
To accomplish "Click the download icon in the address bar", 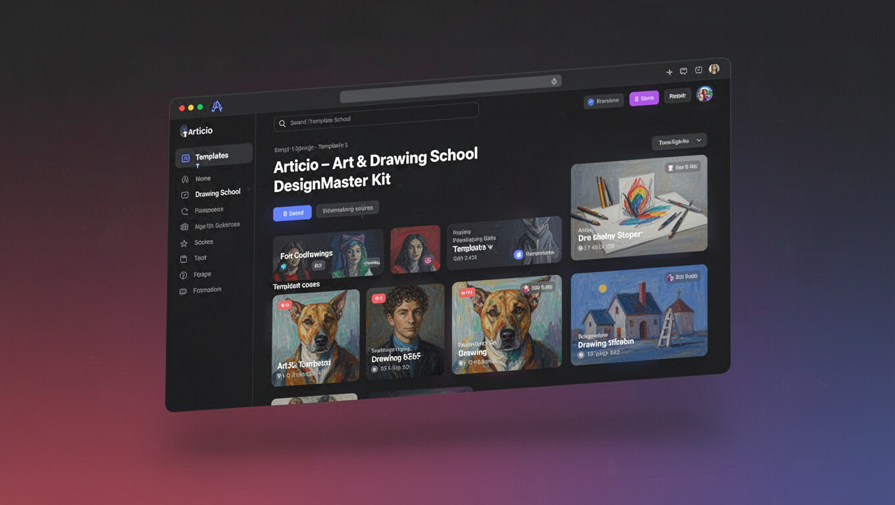I will pos(554,82).
